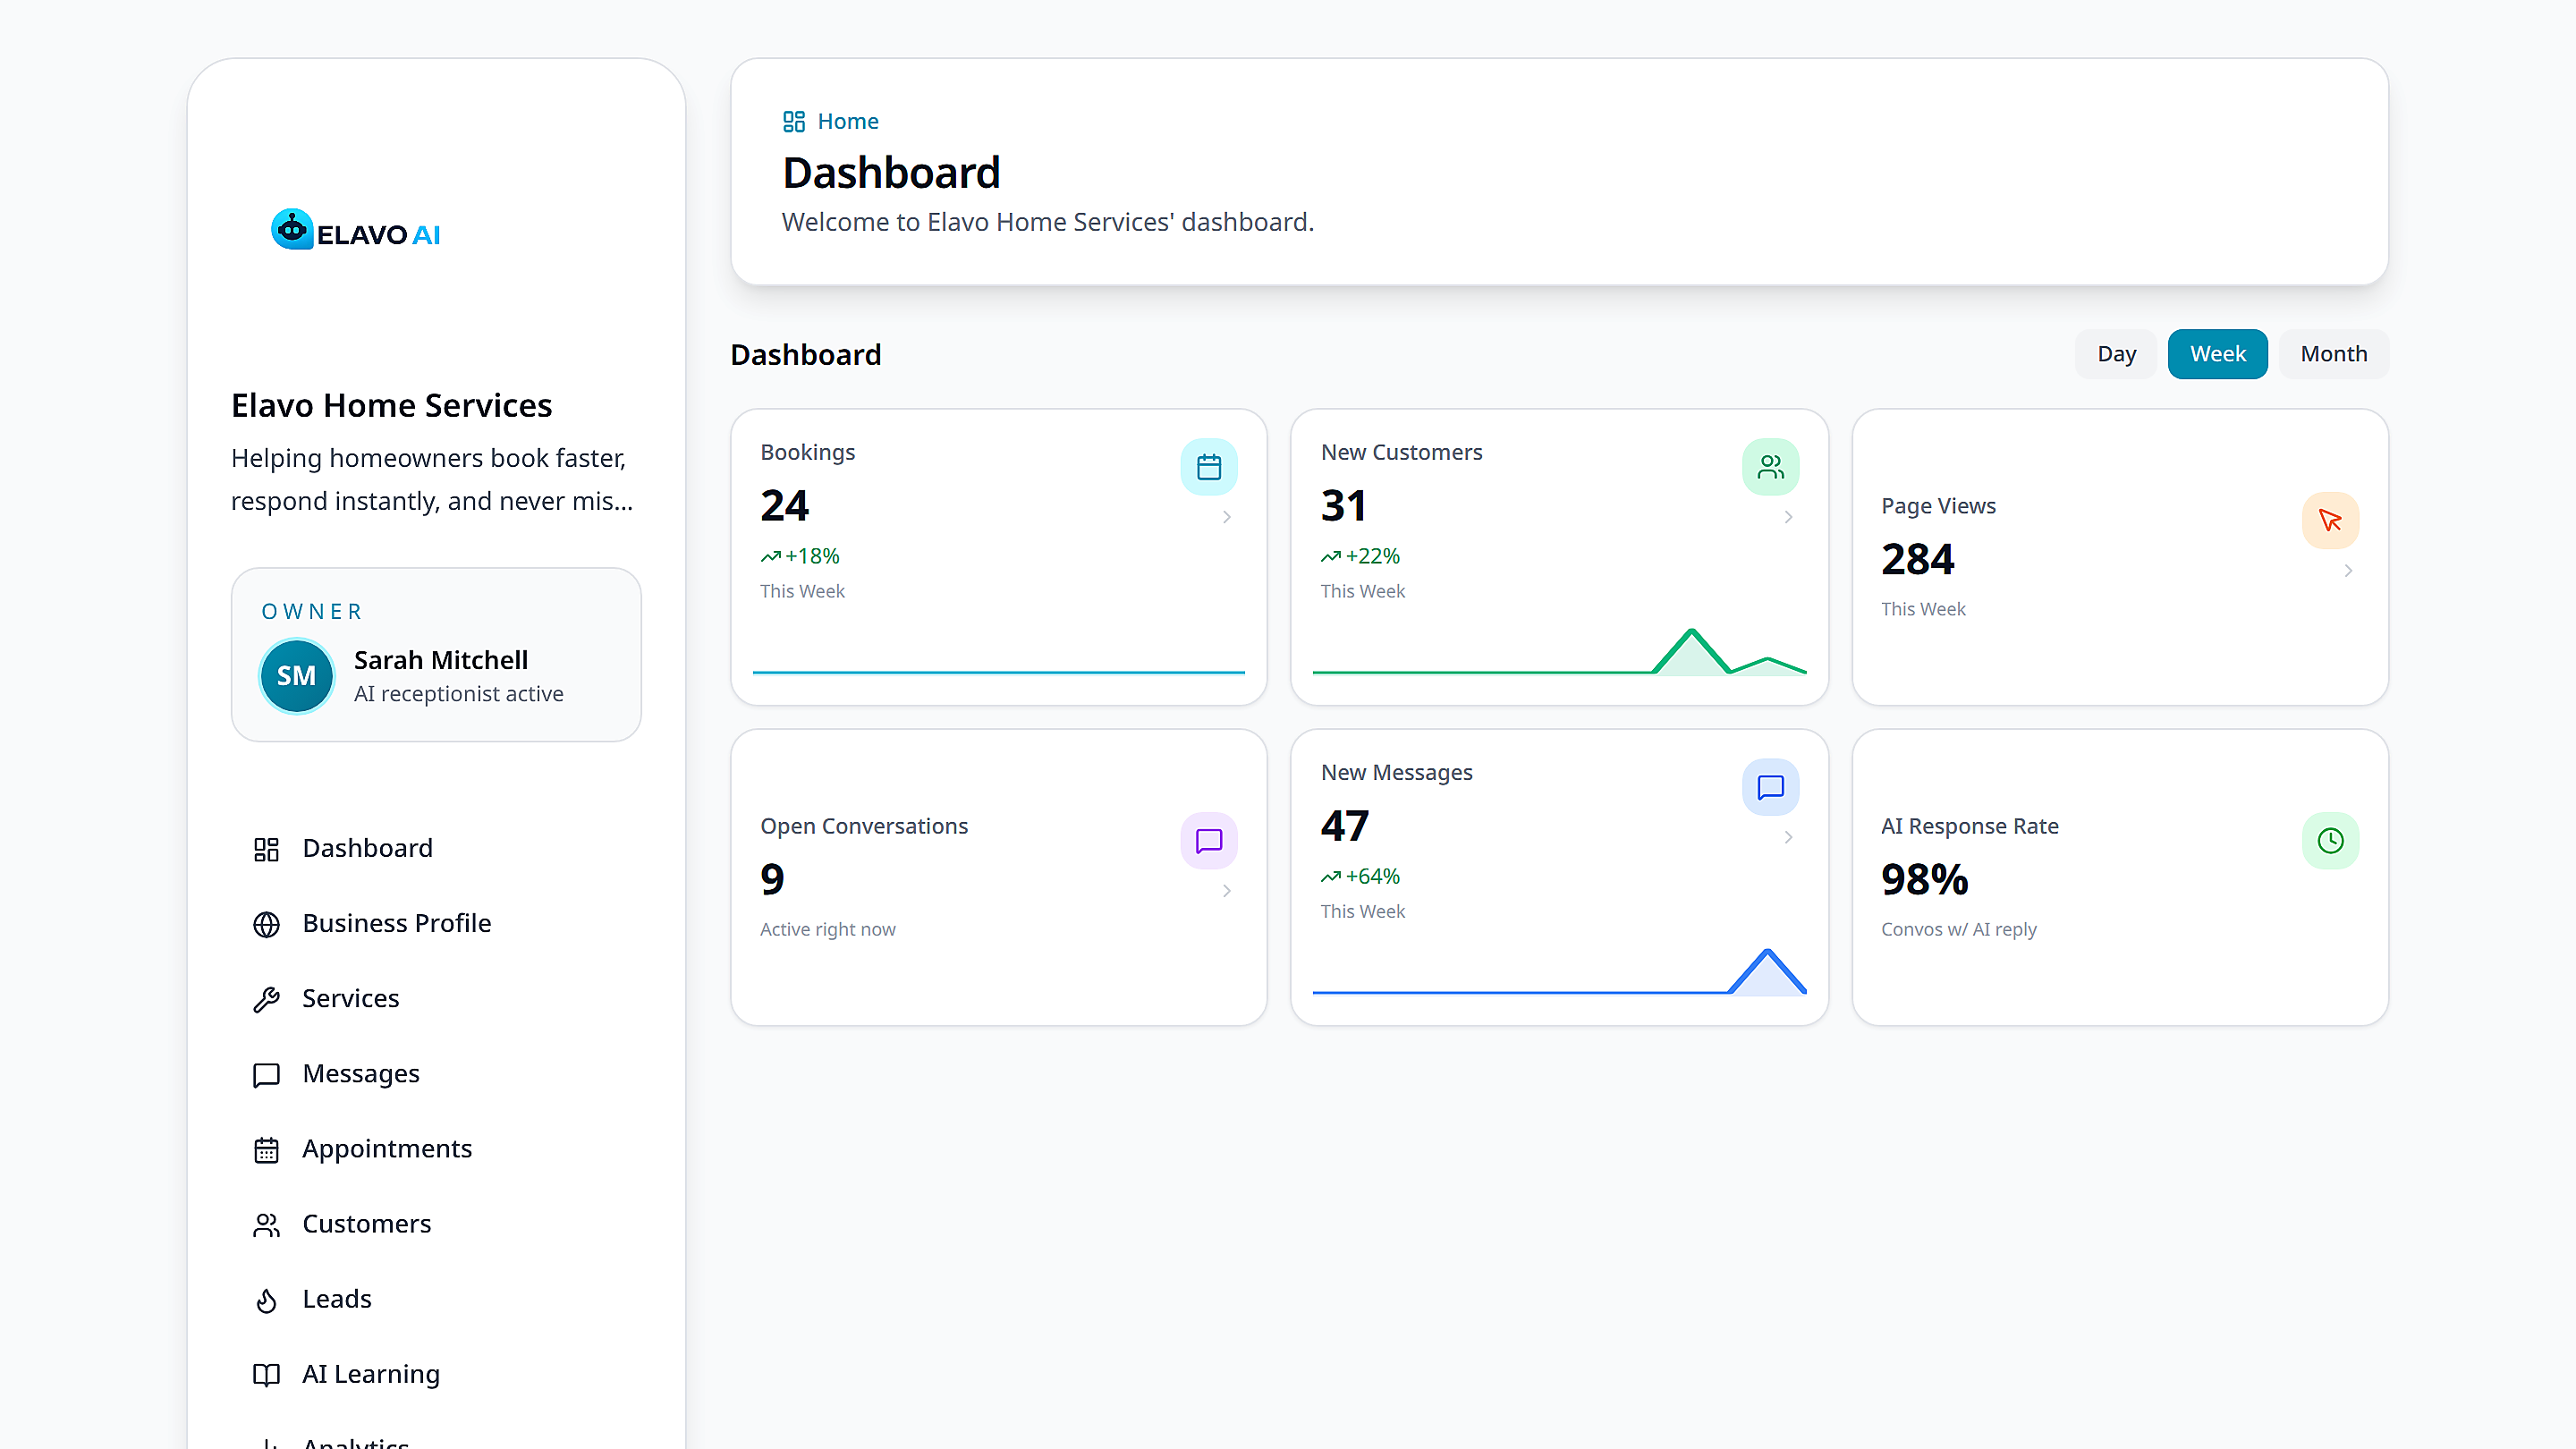Image resolution: width=2576 pixels, height=1449 pixels.
Task: Click the New Messages blue sparkline
Action: point(1559,972)
